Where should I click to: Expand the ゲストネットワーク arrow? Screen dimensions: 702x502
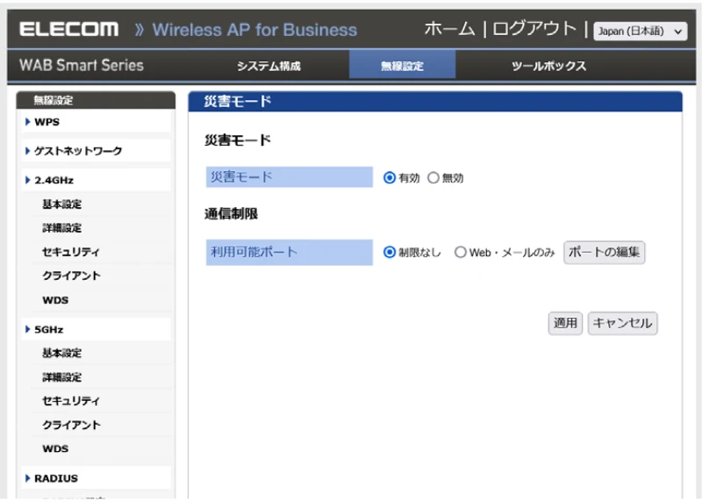point(28,151)
